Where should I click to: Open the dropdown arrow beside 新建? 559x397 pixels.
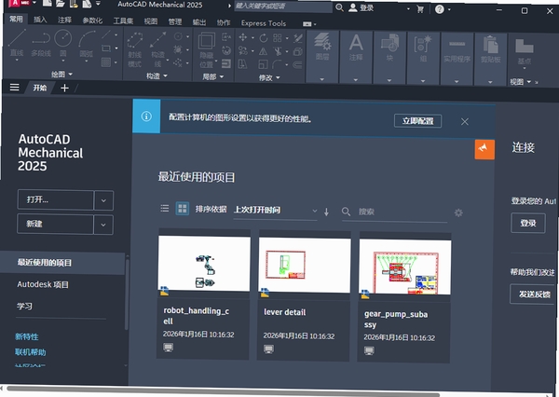point(103,225)
